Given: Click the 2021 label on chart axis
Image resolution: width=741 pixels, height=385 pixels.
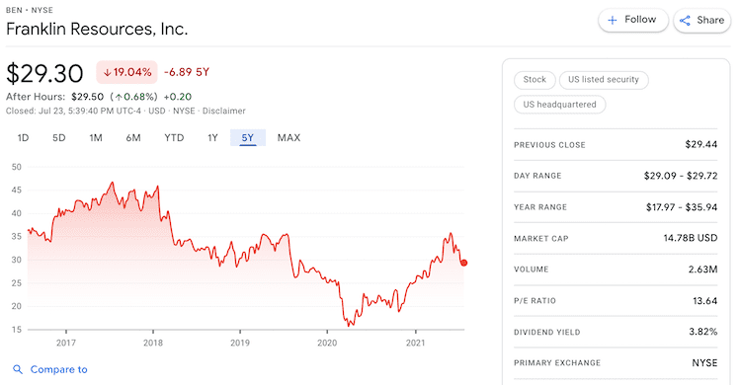Looking at the screenshot, I should tap(415, 343).
